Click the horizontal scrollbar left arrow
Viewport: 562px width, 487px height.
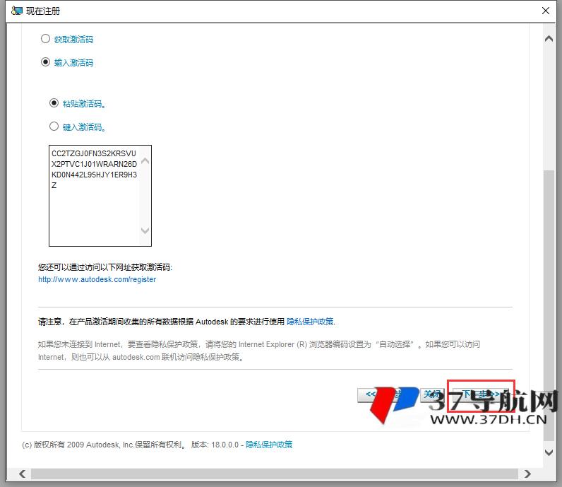click(22, 474)
